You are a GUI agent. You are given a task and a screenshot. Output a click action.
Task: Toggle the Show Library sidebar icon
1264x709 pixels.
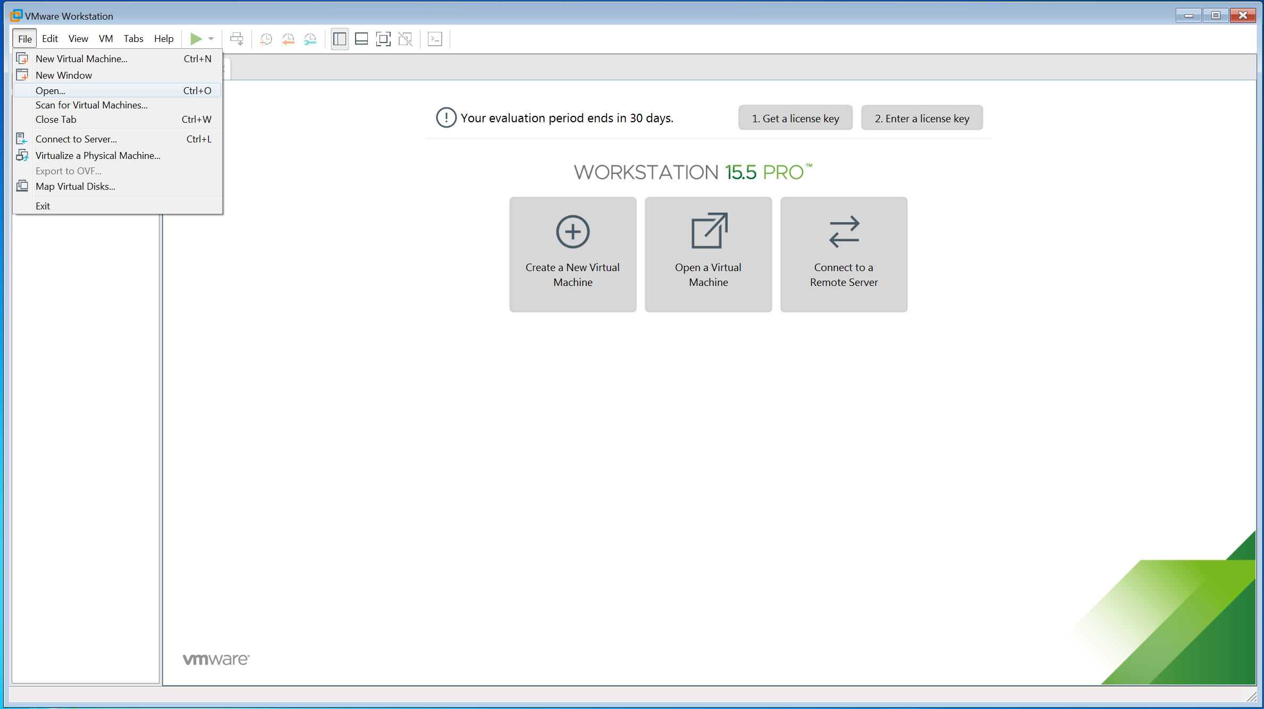click(x=340, y=39)
